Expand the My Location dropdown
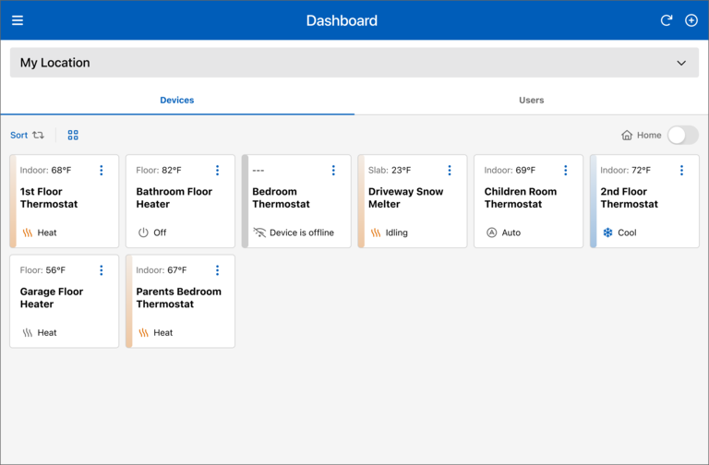The height and width of the screenshot is (465, 709). [681, 63]
